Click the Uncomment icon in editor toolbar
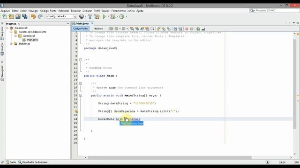 click(x=203, y=29)
